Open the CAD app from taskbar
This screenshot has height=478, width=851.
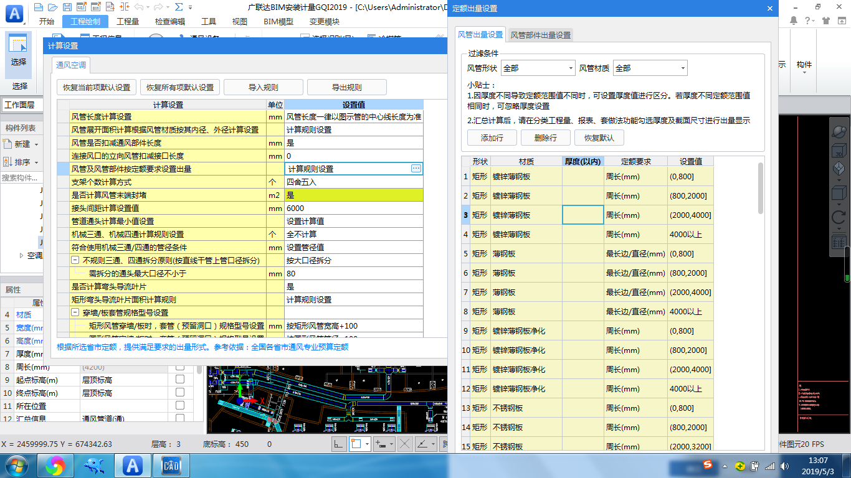click(171, 466)
